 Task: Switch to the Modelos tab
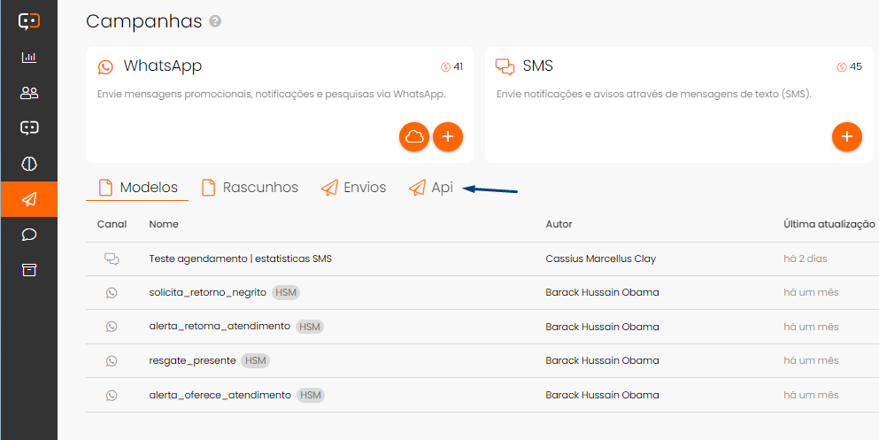138,188
